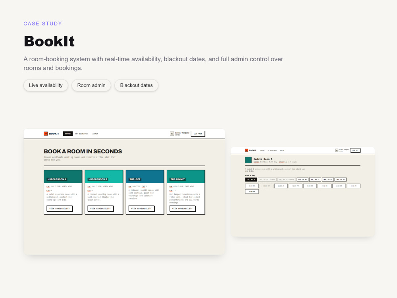Open the Admin link in the rooms list screenshot
Viewport: 397px width, 298px height.
click(95, 134)
